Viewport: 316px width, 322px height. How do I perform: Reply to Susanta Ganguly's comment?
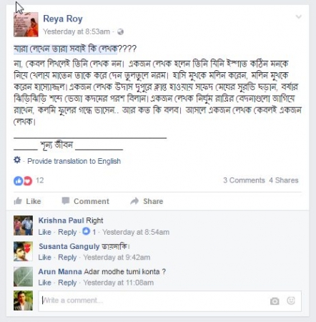coord(67,258)
